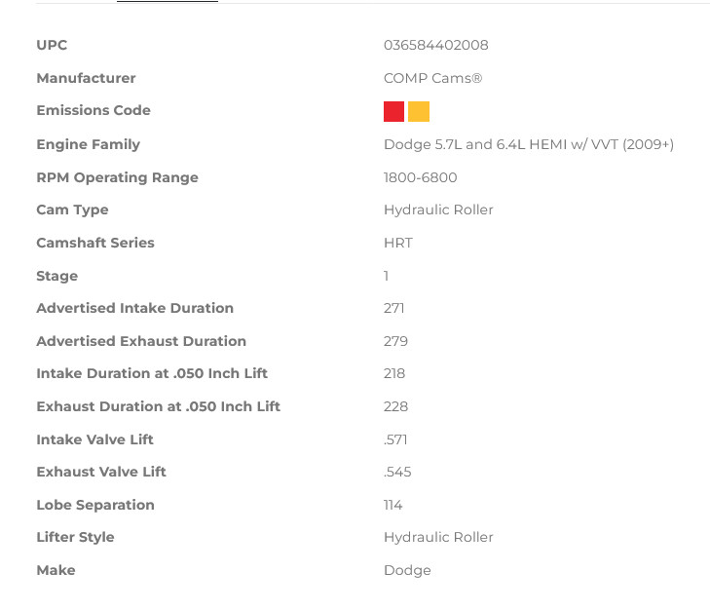710x610 pixels.
Task: Click the red emissions code square
Action: tap(393, 111)
